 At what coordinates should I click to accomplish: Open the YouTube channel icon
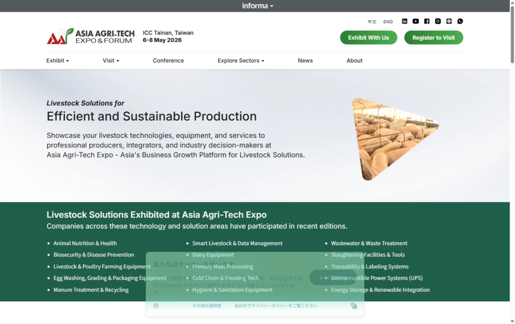click(x=415, y=21)
